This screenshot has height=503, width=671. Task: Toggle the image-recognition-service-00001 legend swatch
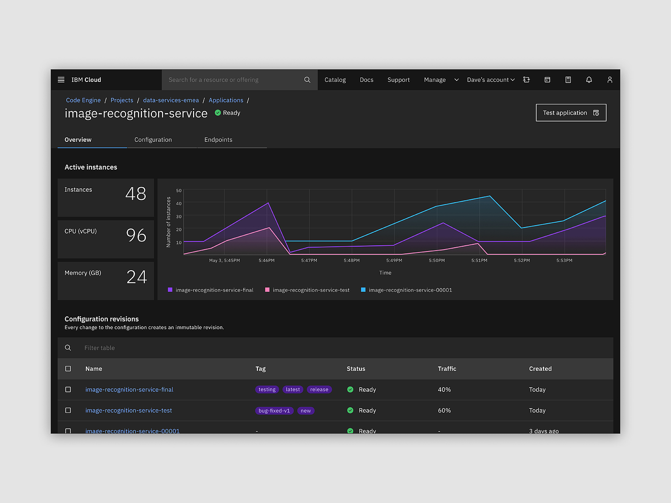pos(363,290)
